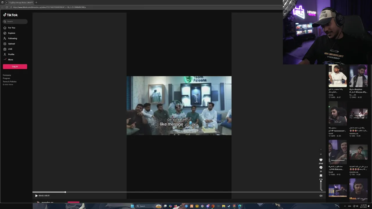
Task: Click the LIVE camera icon
Action: click(x=5, y=49)
